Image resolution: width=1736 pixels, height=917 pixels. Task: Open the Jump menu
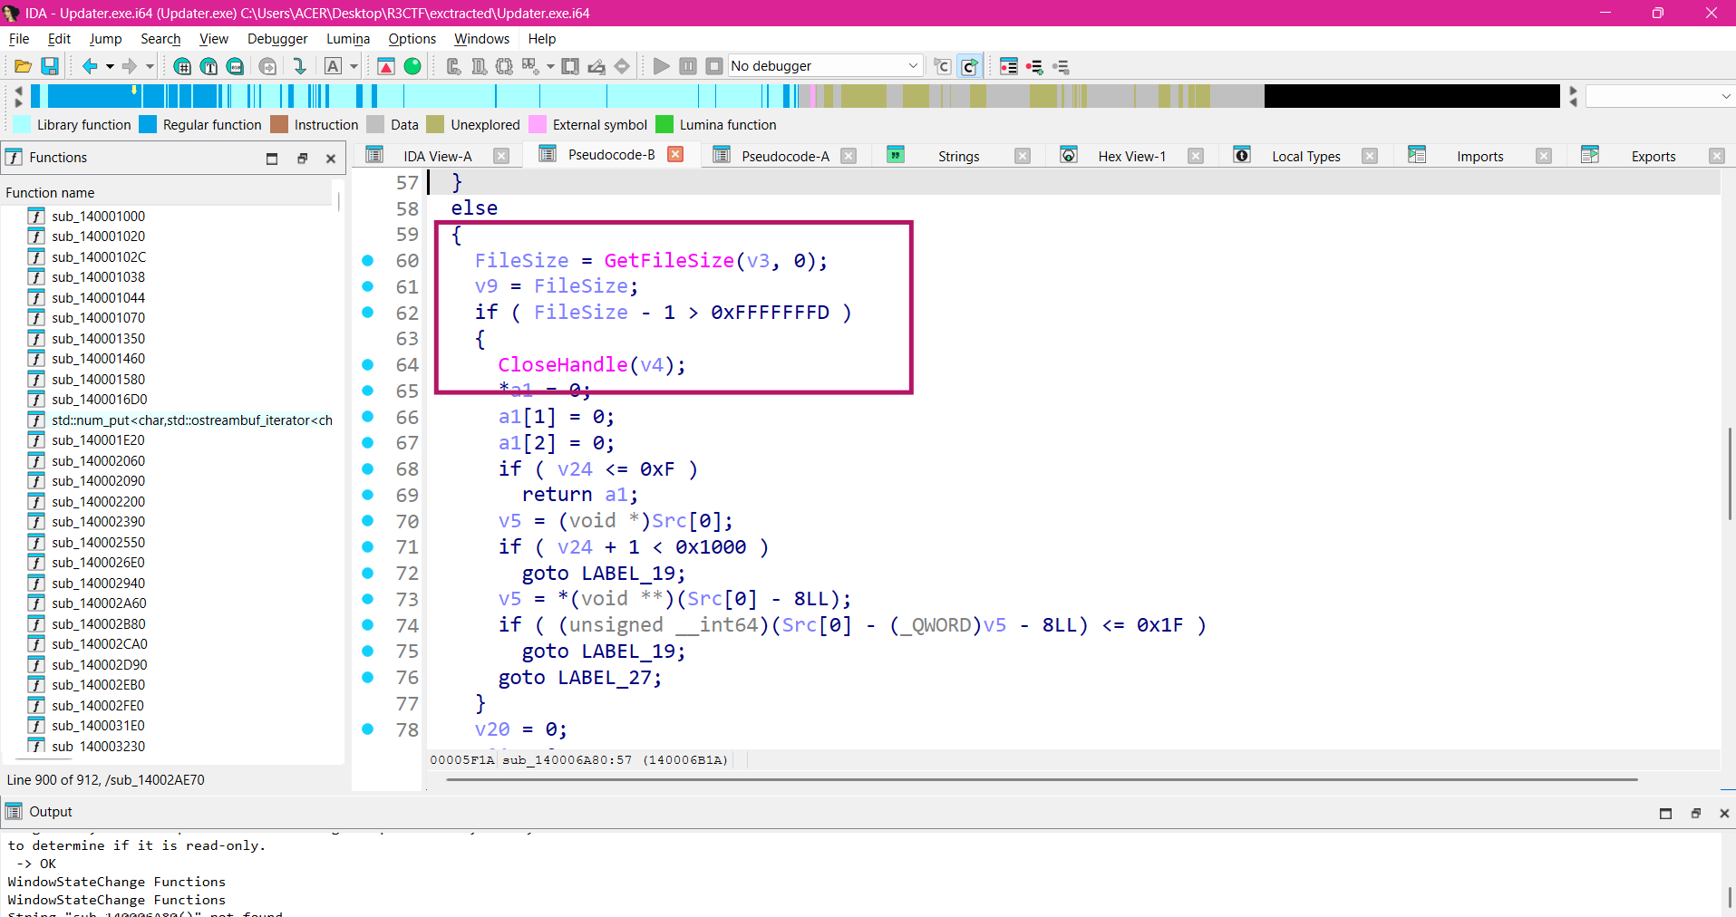105,39
